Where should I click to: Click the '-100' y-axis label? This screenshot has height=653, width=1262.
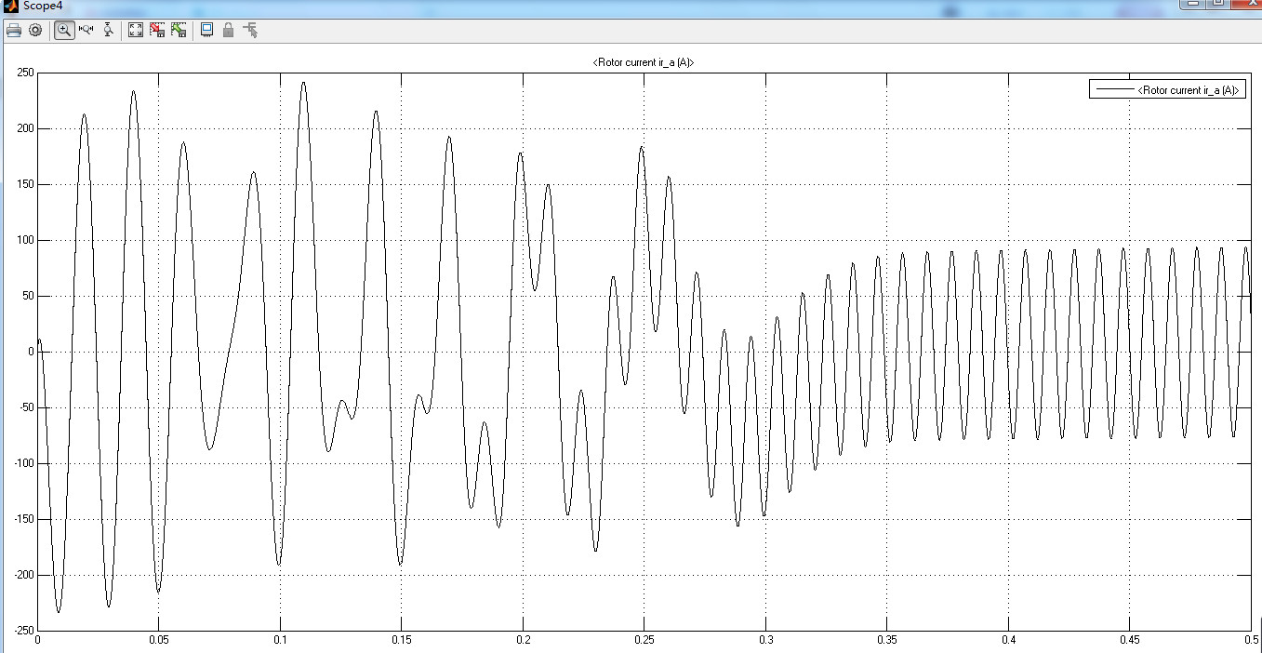22,463
